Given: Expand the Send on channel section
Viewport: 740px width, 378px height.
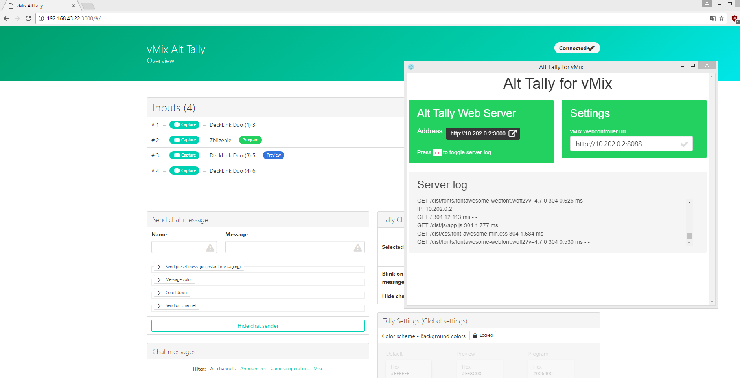Looking at the screenshot, I should point(176,305).
